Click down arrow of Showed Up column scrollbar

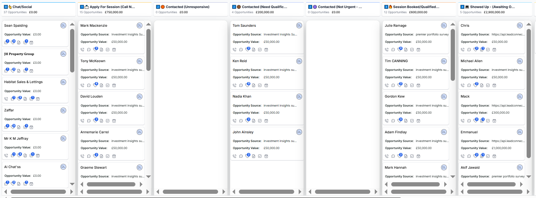click(529, 176)
